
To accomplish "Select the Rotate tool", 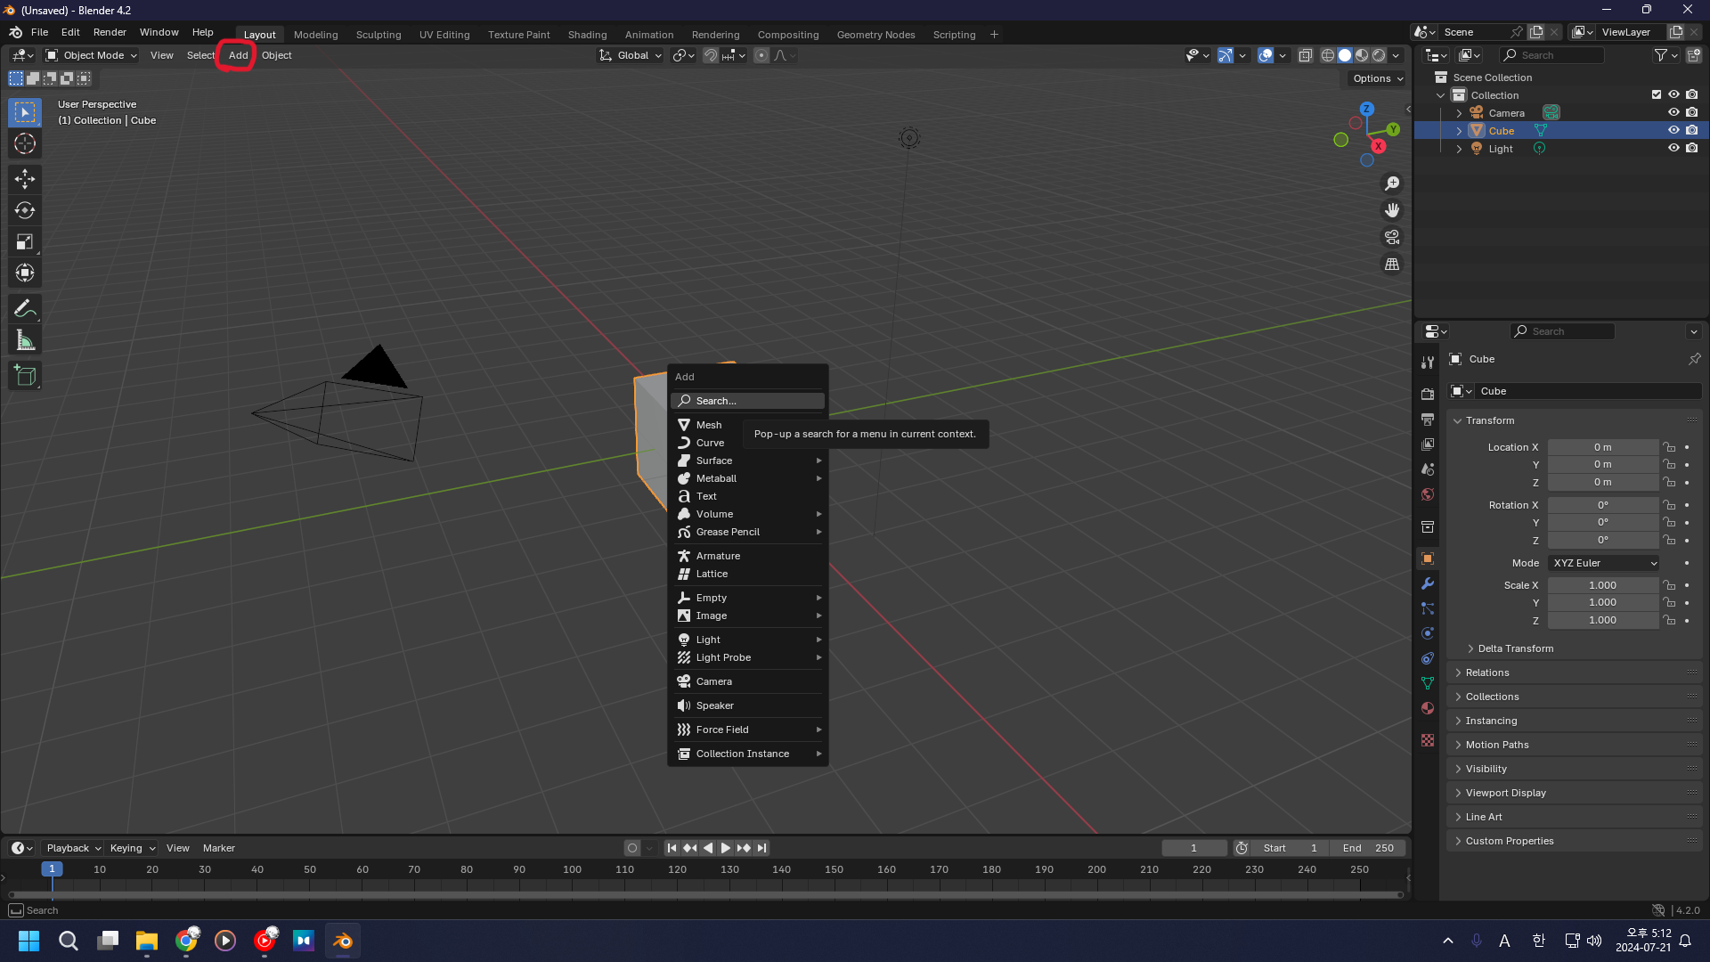I will [25, 210].
